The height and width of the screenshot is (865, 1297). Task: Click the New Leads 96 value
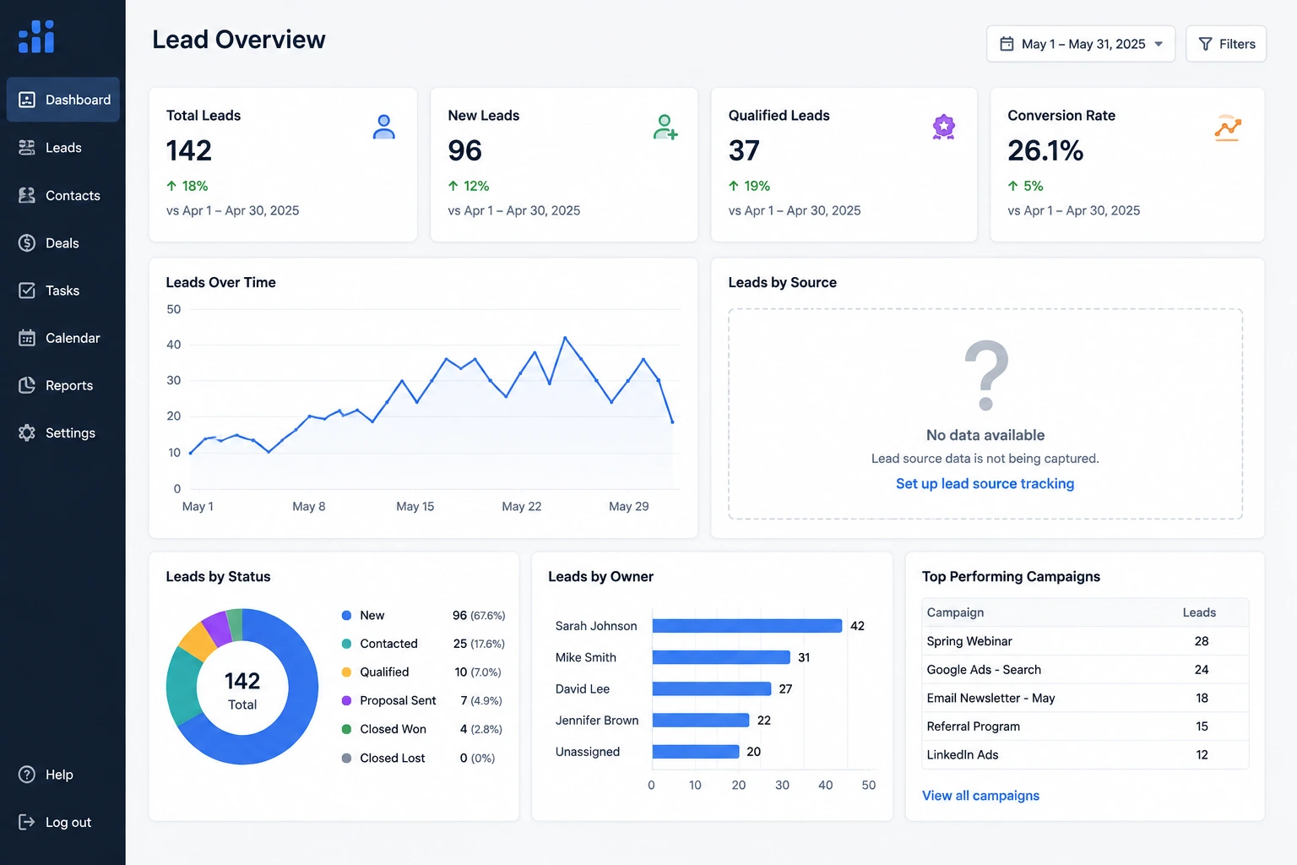coord(465,150)
